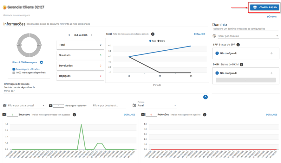Toggle Total series in chart legend
The height and width of the screenshot is (163, 281).
153,41
